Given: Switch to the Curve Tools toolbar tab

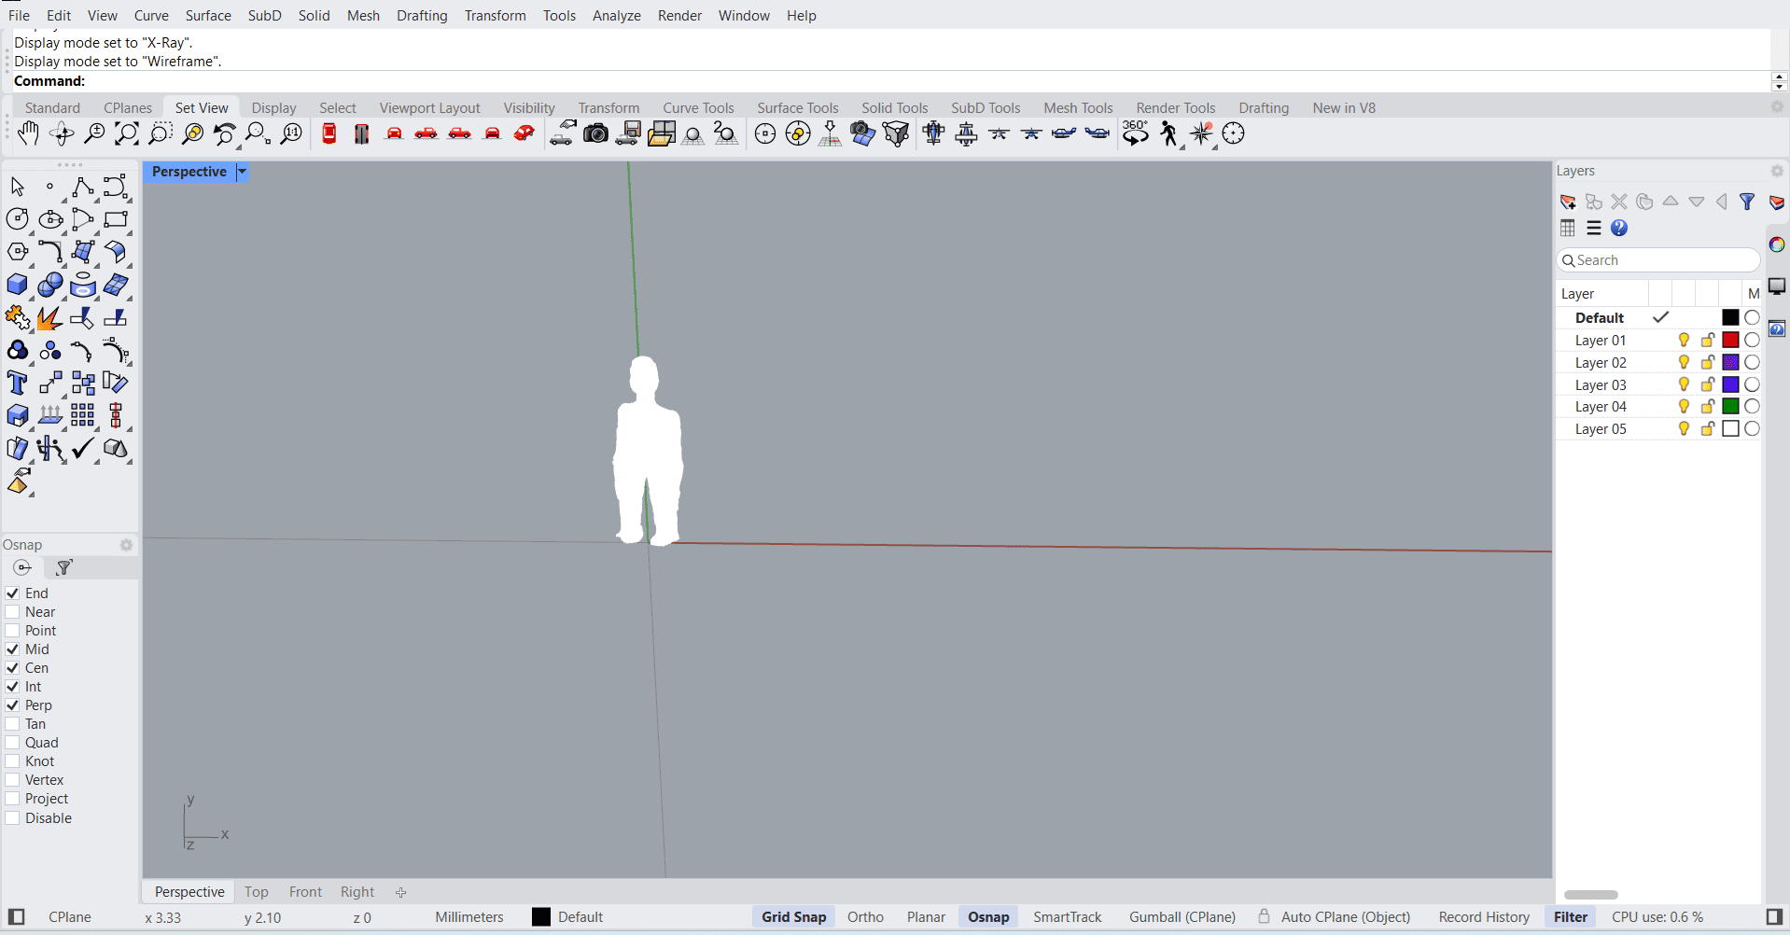Looking at the screenshot, I should [x=698, y=108].
